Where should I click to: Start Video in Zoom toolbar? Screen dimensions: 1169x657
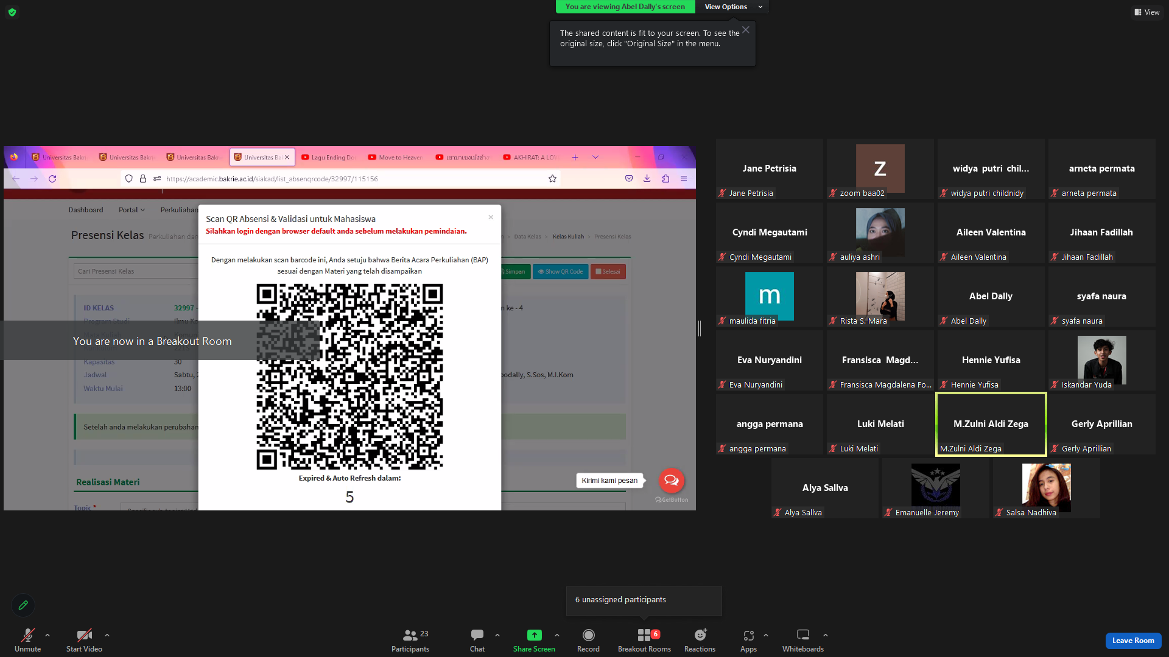(x=84, y=640)
